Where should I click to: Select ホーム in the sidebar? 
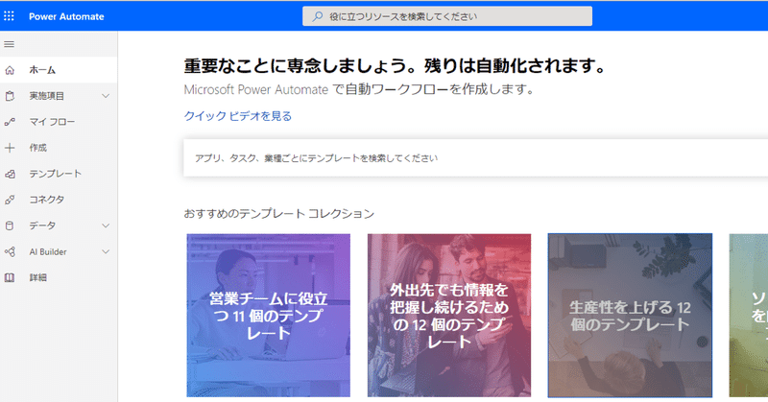pos(59,70)
